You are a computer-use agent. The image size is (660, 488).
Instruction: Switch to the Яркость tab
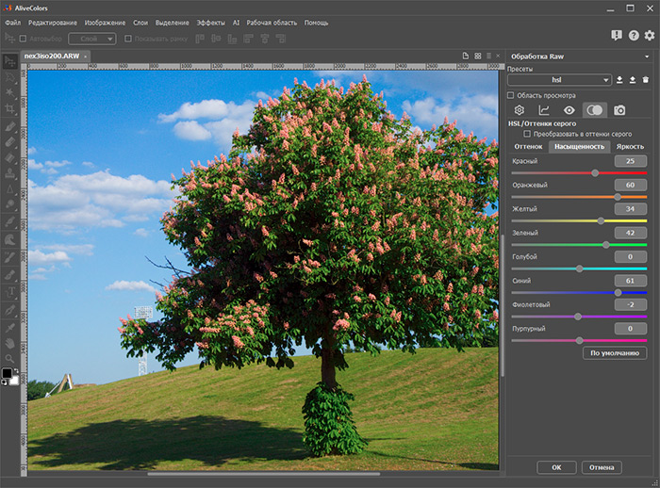point(630,146)
